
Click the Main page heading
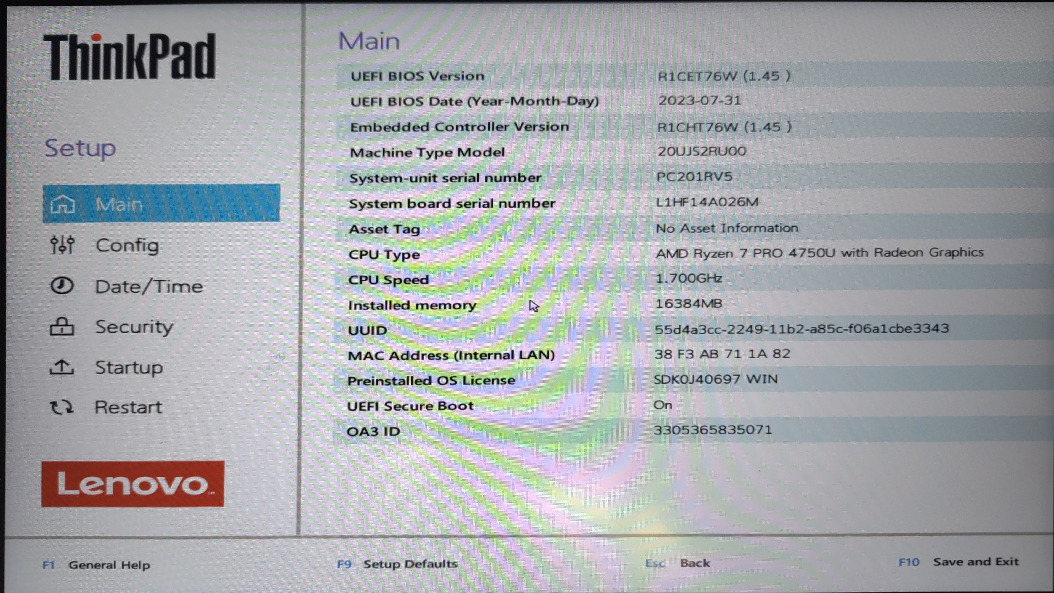(x=369, y=41)
